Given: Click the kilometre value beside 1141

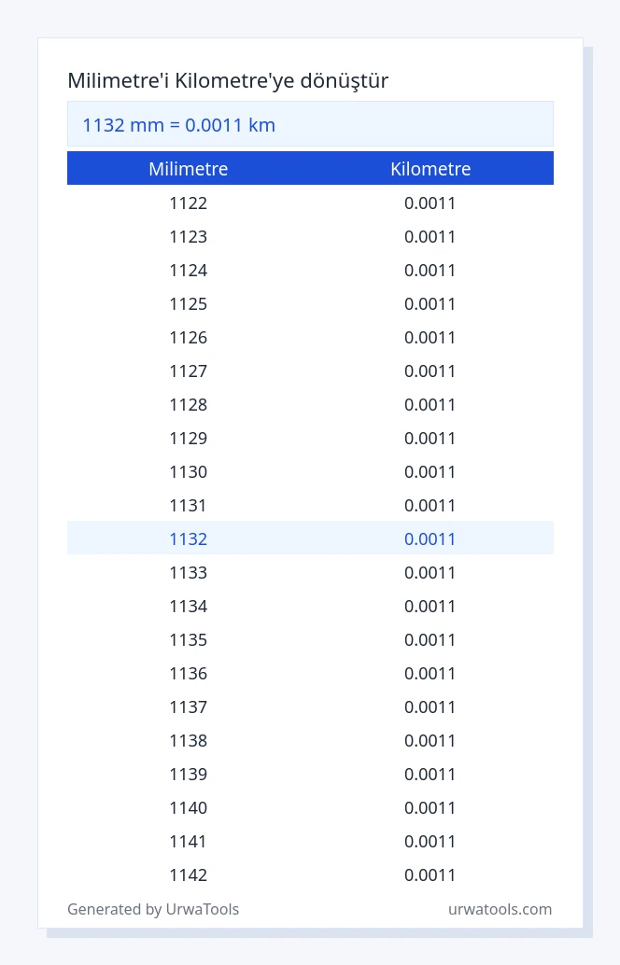Looking at the screenshot, I should [x=430, y=841].
